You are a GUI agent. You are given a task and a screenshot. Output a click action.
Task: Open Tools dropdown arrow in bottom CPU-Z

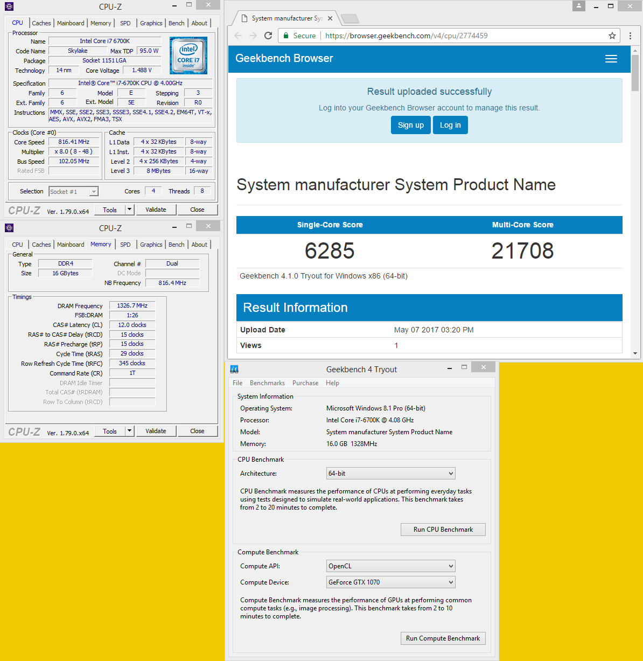click(x=129, y=431)
